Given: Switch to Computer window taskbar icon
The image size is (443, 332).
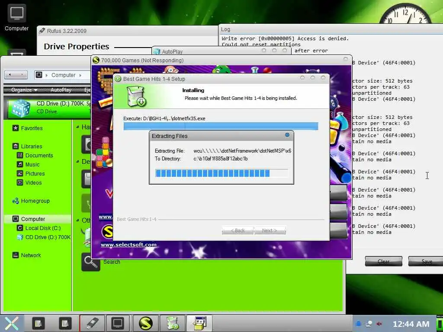Looking at the screenshot, I should (118, 323).
